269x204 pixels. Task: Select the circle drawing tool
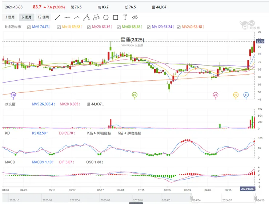[106, 17]
